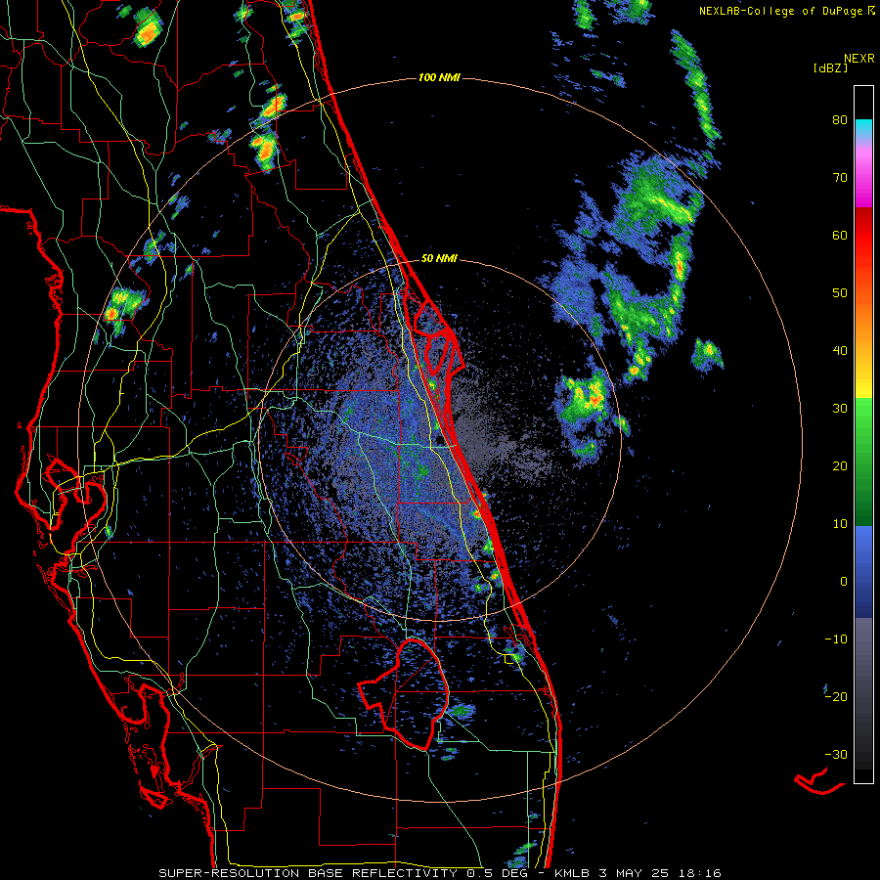Screen dimensions: 880x880
Task: Click the 10 value on the dBZ scale
Action: [x=840, y=524]
